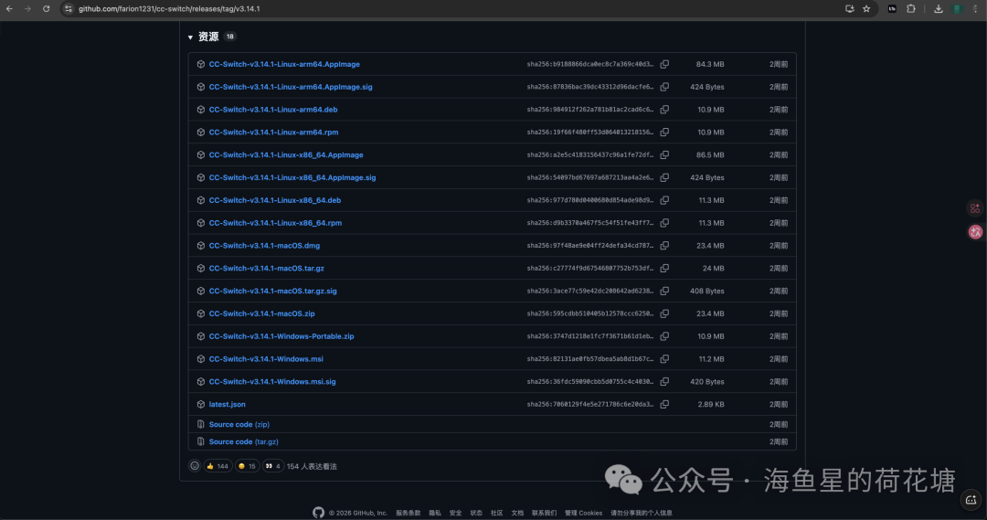The height and width of the screenshot is (520, 987).
Task: Open 安全 footer link
Action: [456, 513]
